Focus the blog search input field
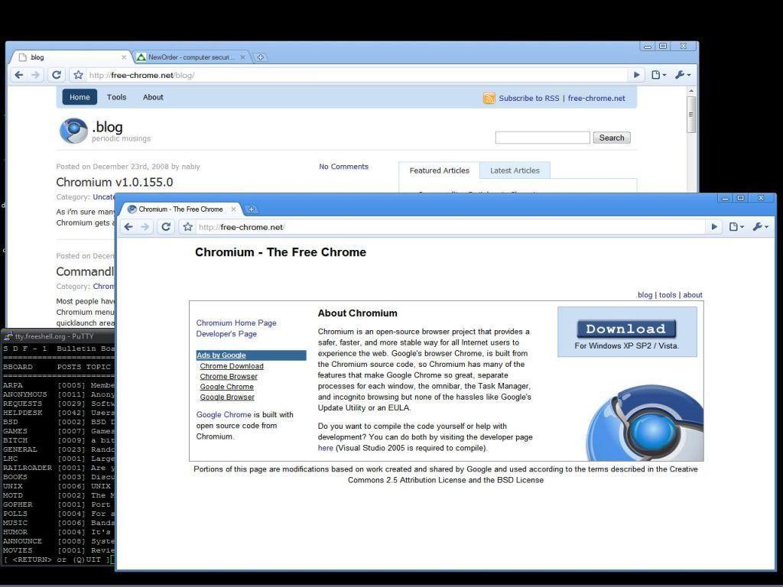The width and height of the screenshot is (783, 587). (542, 138)
